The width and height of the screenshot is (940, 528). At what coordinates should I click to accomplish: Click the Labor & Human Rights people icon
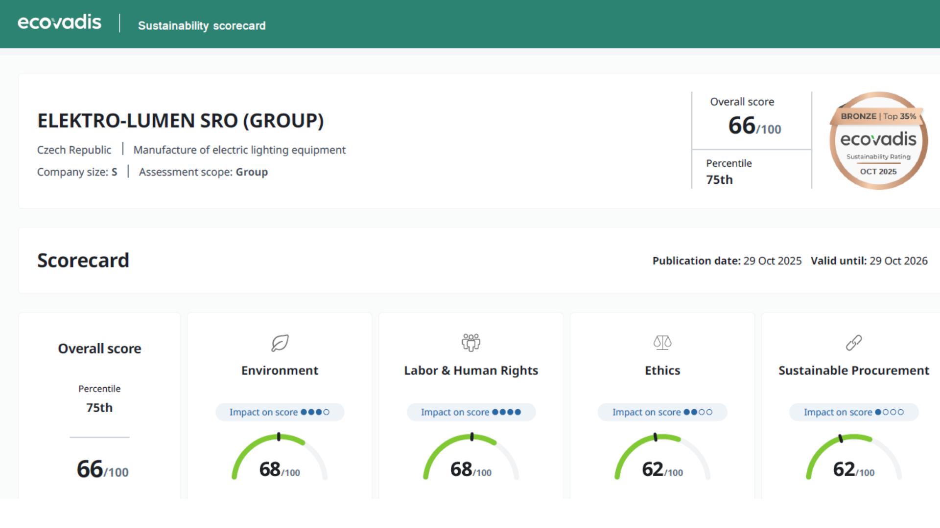(471, 343)
